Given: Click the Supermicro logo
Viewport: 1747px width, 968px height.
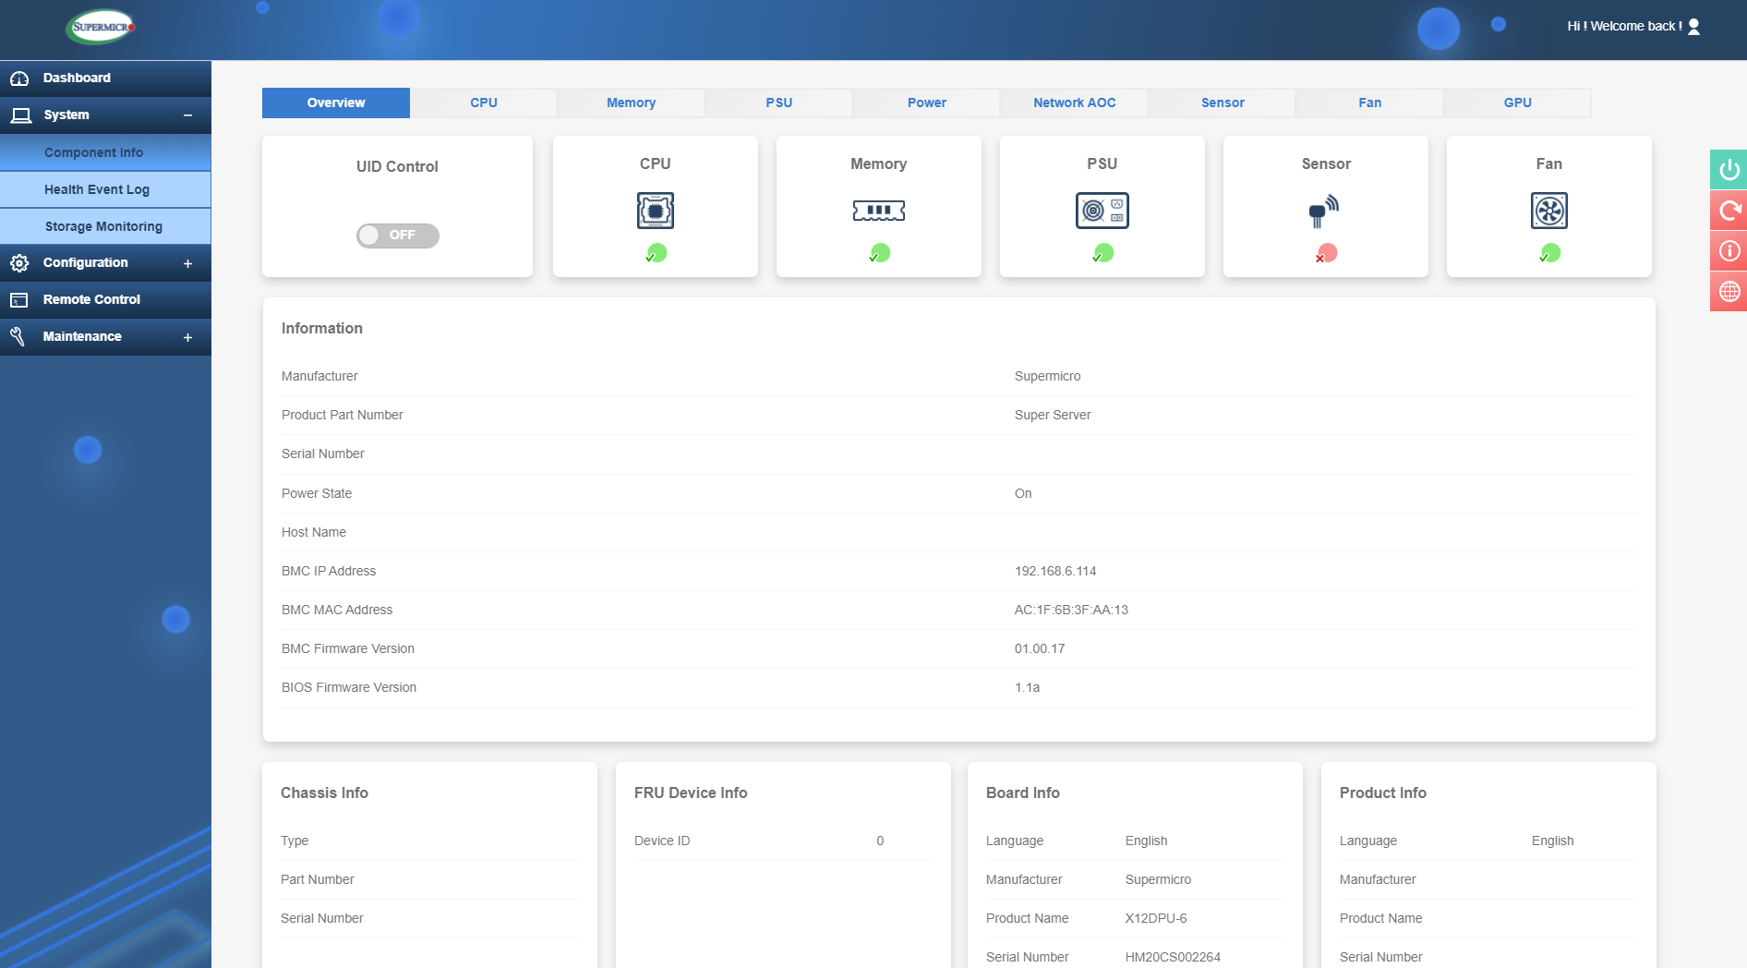Looking at the screenshot, I should (x=101, y=27).
